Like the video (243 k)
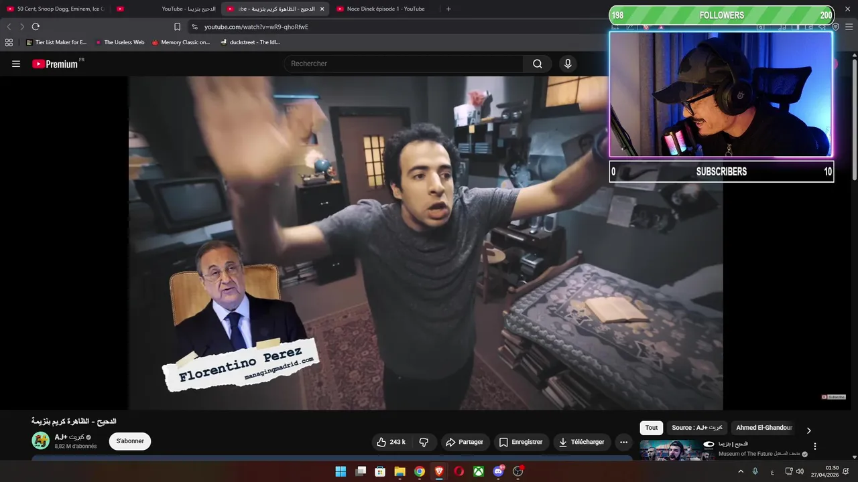 click(391, 442)
